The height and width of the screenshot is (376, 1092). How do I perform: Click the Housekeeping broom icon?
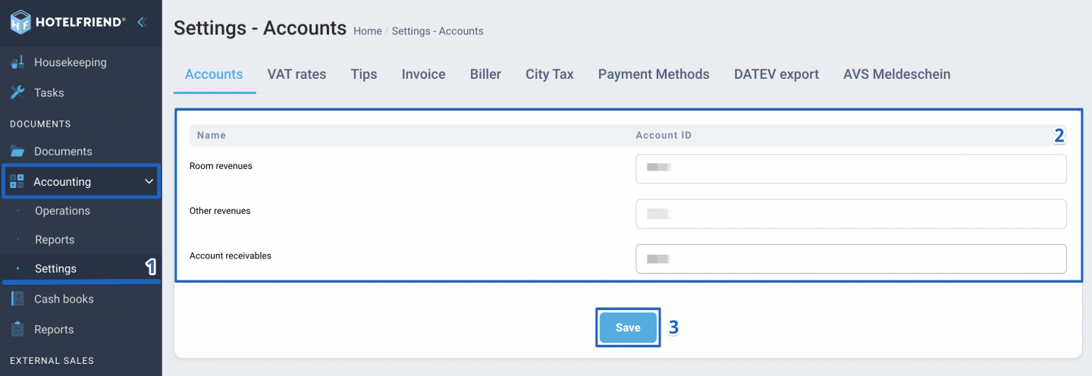pyautogui.click(x=17, y=63)
